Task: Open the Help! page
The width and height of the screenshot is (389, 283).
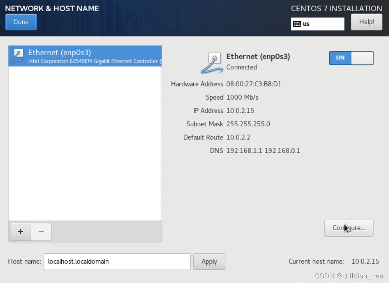Action: coord(367,22)
